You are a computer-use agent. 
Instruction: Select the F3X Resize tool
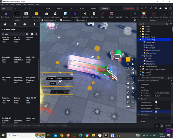point(133,59)
